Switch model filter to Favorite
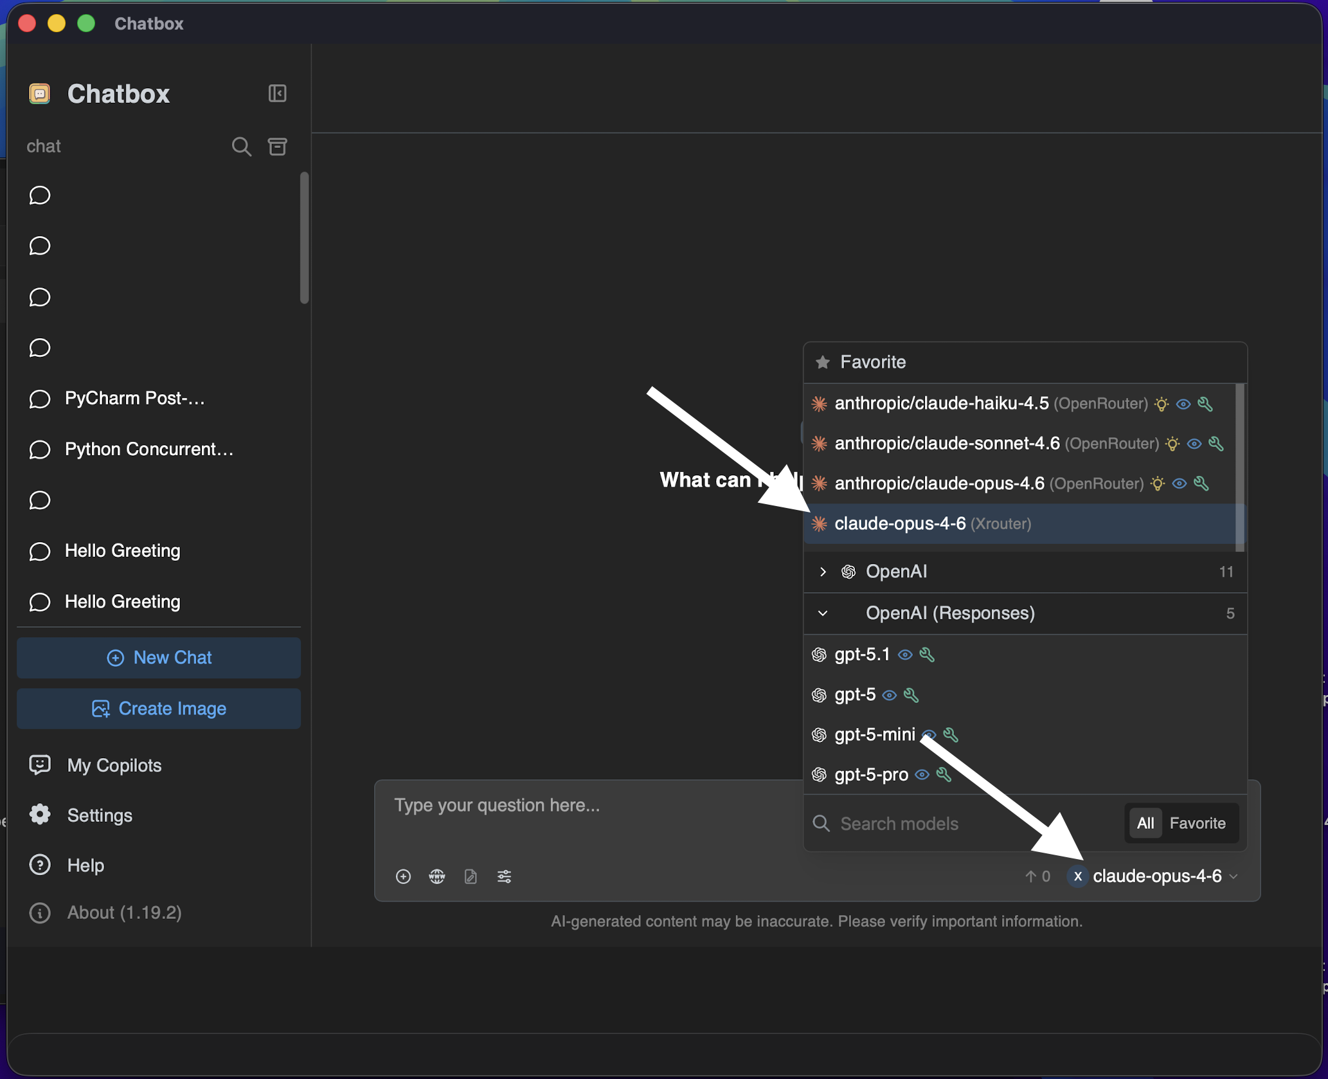The height and width of the screenshot is (1079, 1328). coord(1197,823)
